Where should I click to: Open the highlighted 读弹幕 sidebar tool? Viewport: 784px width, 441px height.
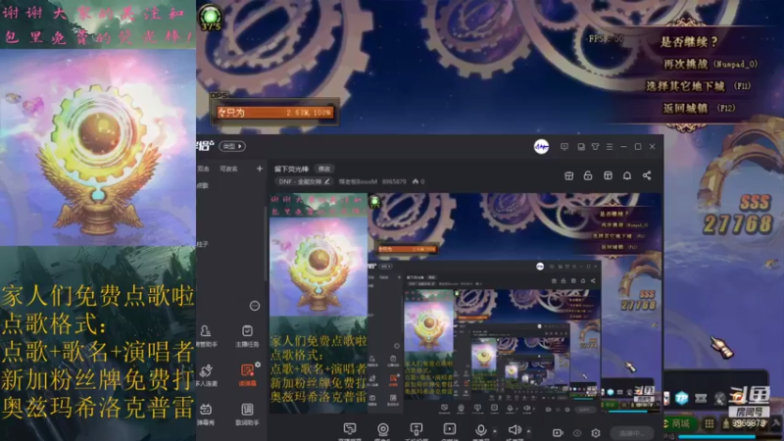click(x=247, y=375)
